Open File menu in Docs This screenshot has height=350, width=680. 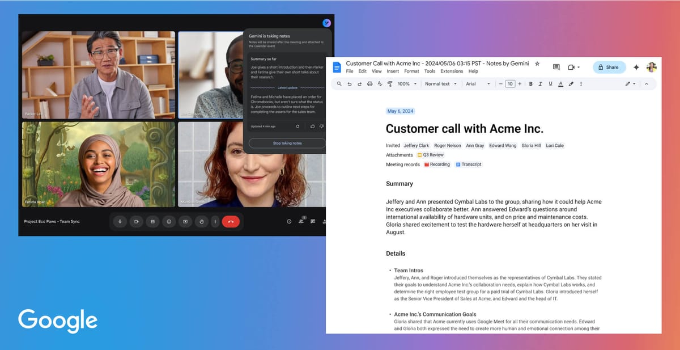point(350,71)
